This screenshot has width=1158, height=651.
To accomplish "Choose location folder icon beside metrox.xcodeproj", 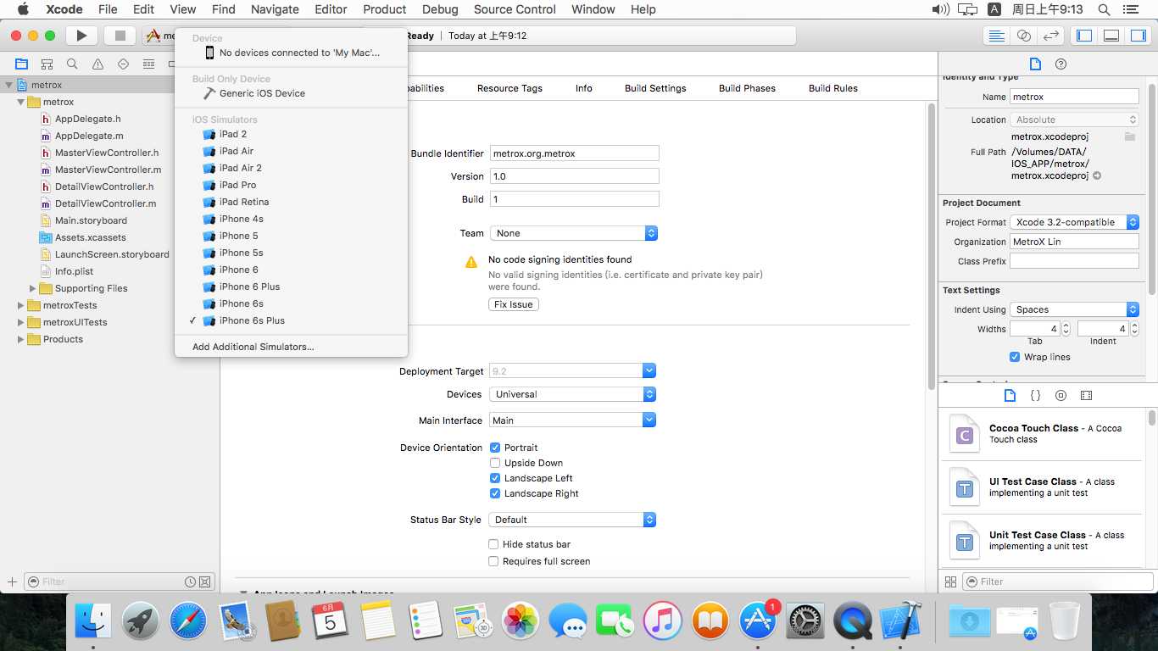I will 1130,136.
